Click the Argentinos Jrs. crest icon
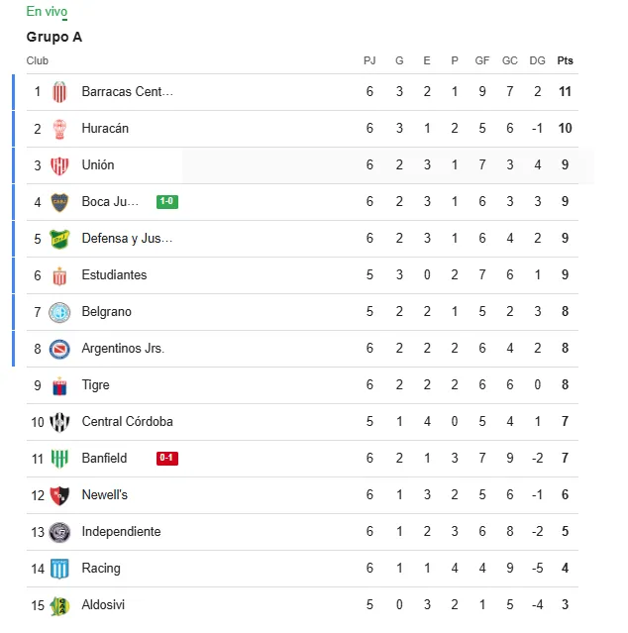 59,349
